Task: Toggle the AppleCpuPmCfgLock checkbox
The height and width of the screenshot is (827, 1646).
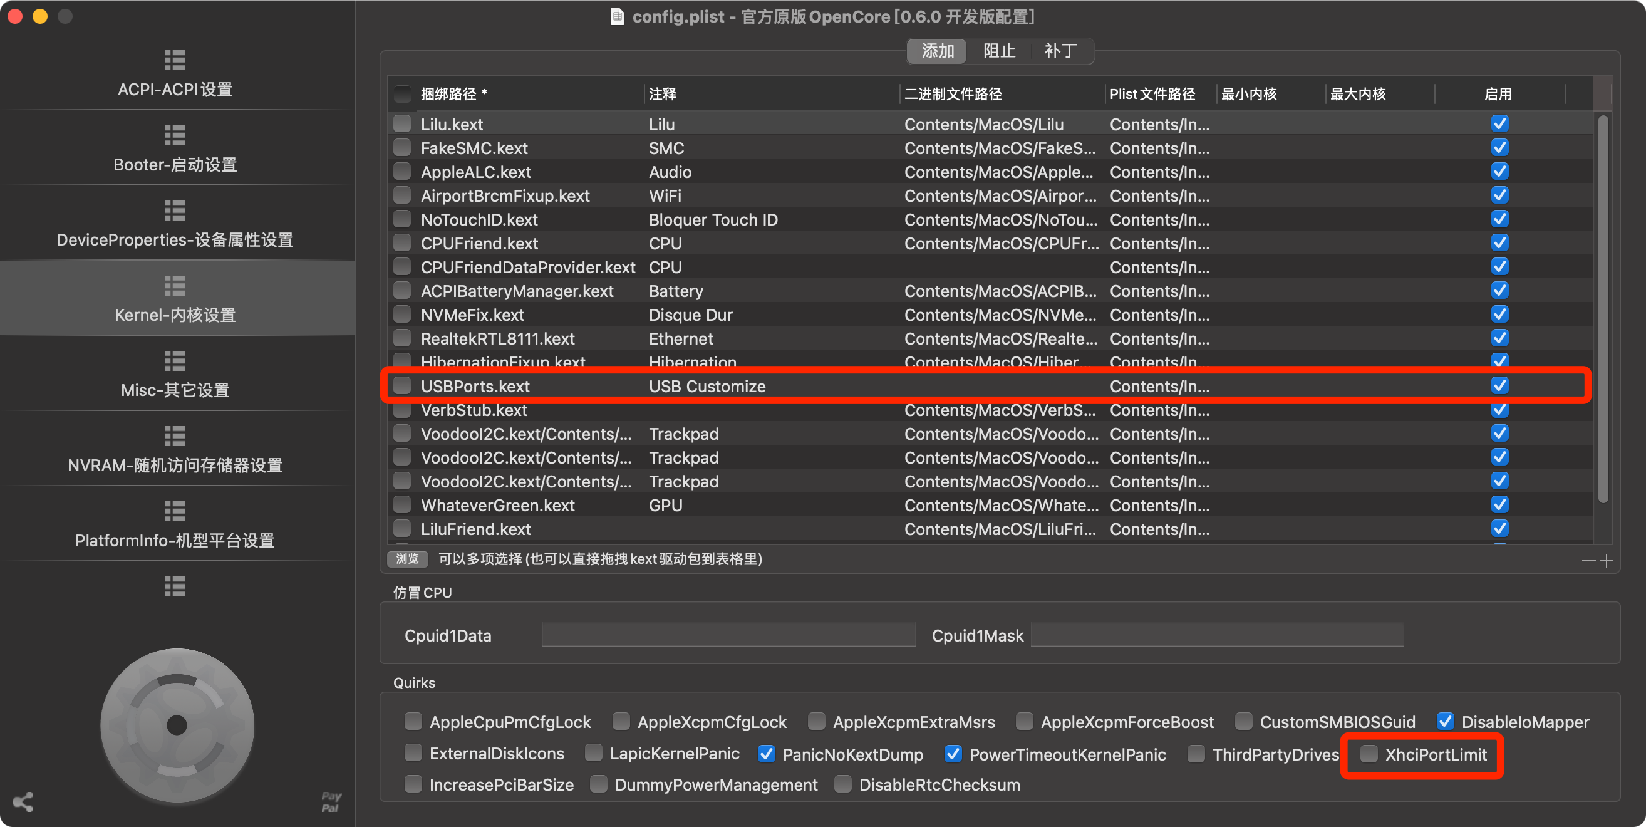Action: 413,722
